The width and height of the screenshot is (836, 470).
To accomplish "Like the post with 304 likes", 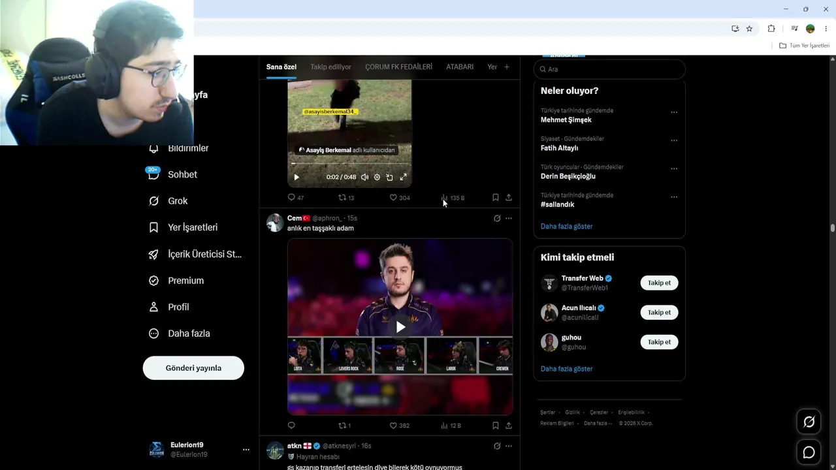I will pyautogui.click(x=399, y=197).
